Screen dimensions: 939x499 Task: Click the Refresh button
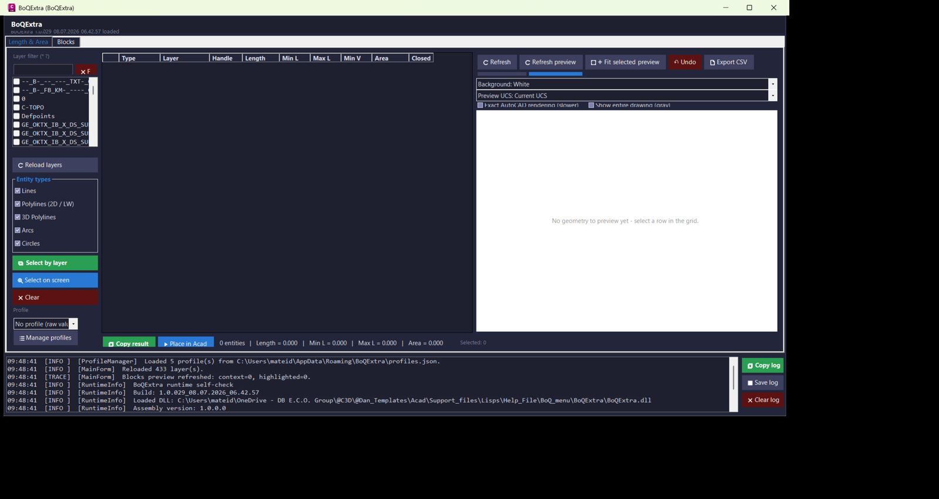coord(497,62)
